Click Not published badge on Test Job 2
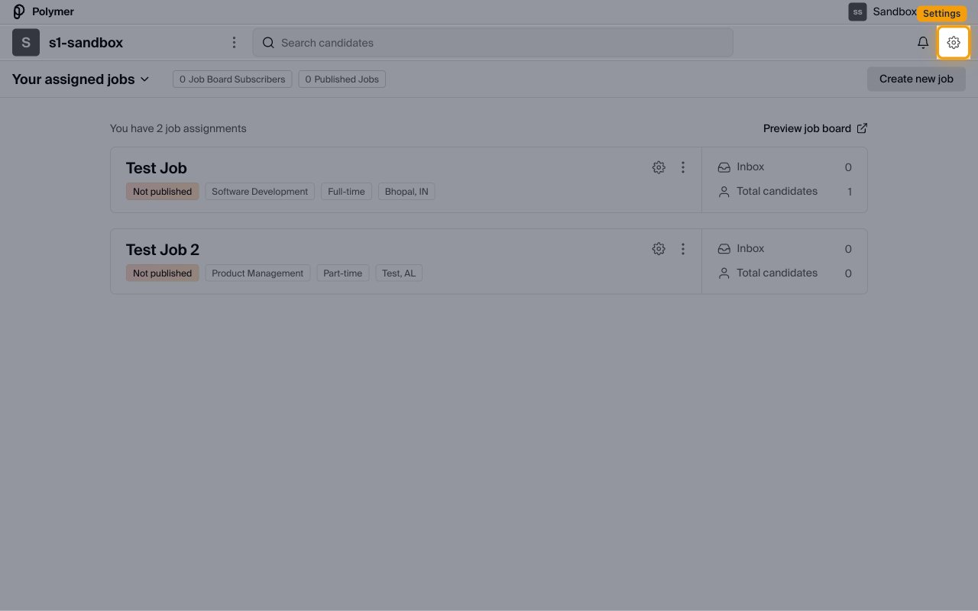 [162, 273]
